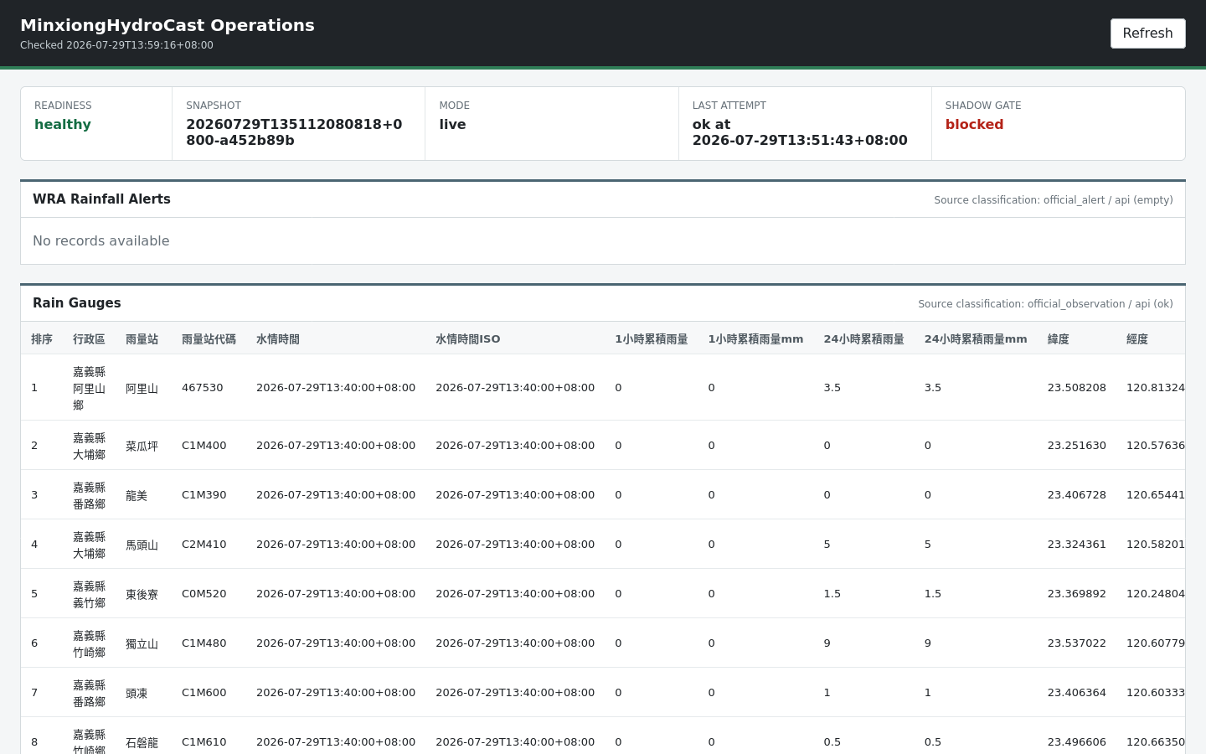Click the snapshot ID value

294,132
